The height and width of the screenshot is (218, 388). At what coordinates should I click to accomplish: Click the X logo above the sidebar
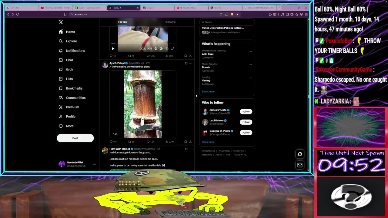click(61, 22)
